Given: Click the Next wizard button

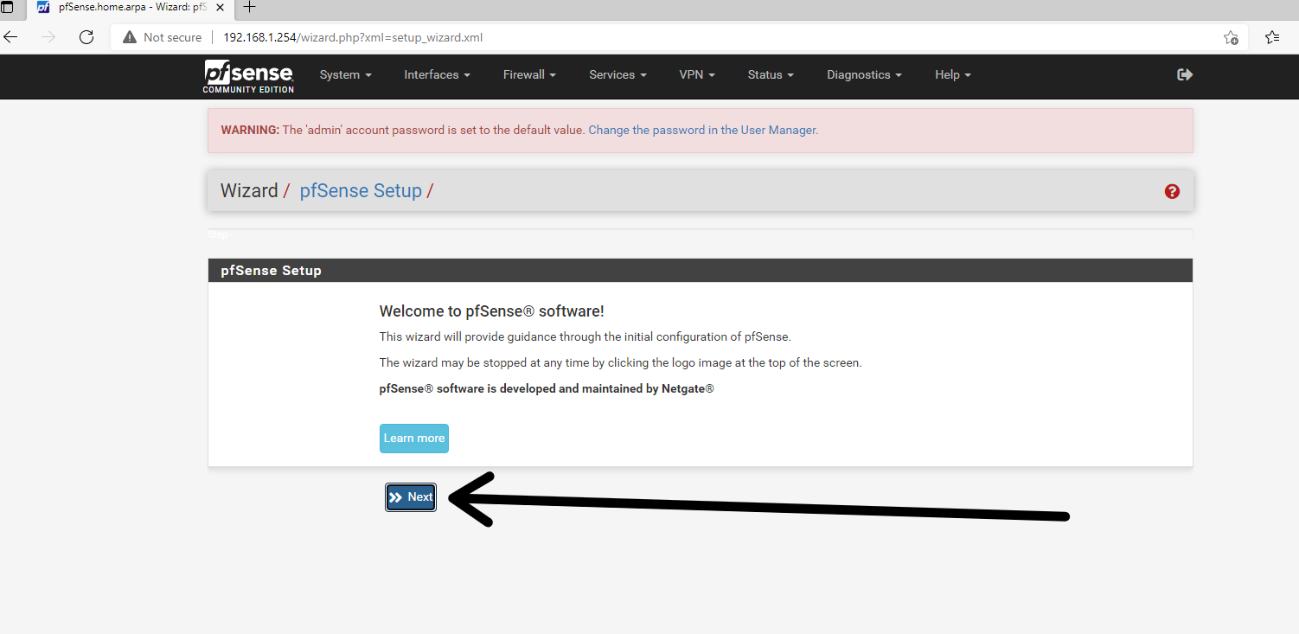Looking at the screenshot, I should tap(411, 497).
